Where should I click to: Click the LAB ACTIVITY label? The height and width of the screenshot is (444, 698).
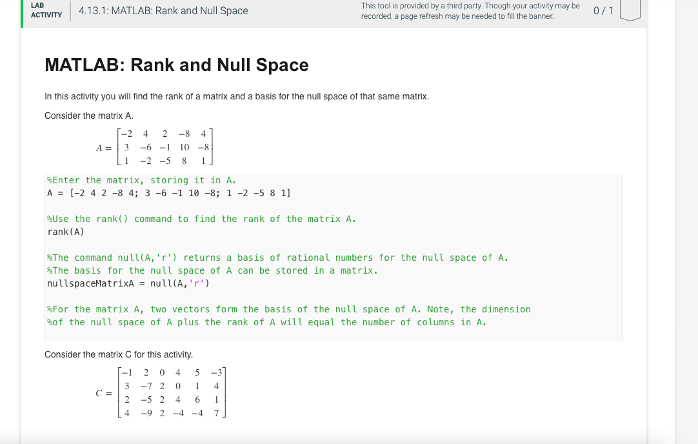tap(46, 10)
